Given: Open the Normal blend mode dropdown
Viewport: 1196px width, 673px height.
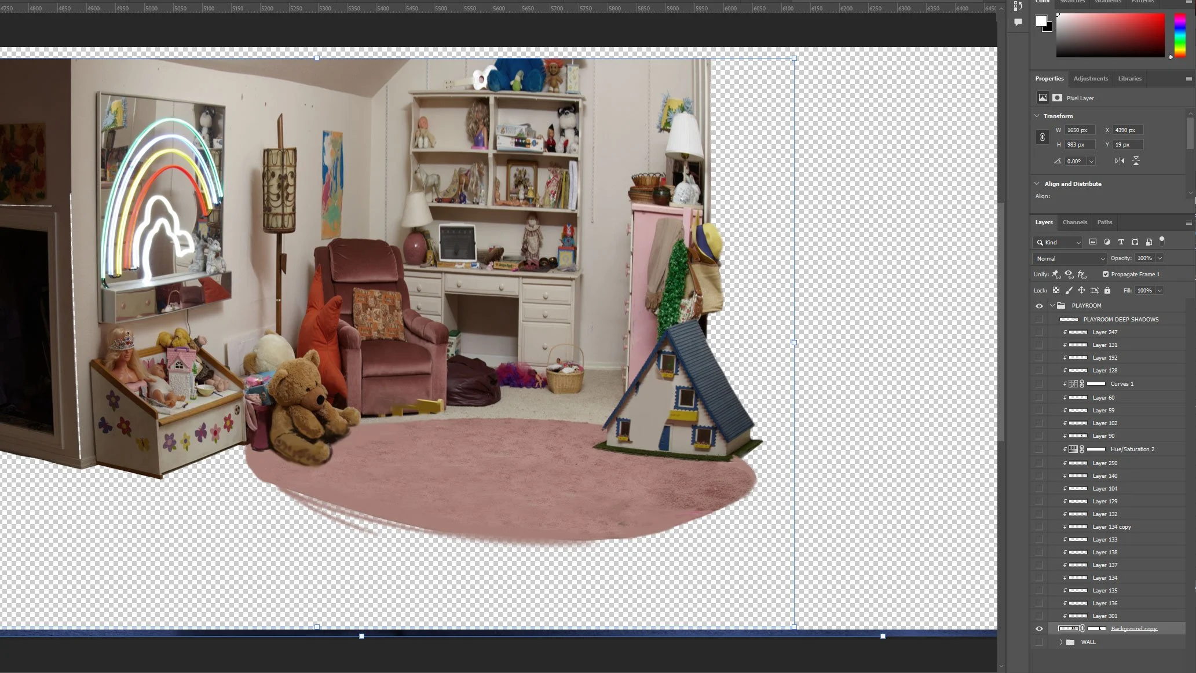Looking at the screenshot, I should pos(1069,258).
